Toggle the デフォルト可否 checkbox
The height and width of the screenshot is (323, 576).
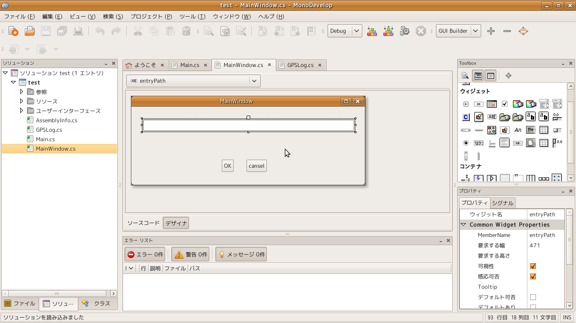[x=533, y=297]
